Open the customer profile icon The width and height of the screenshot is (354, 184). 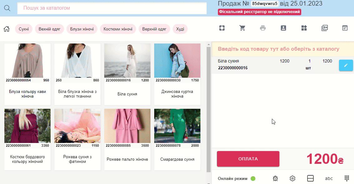click(x=283, y=28)
